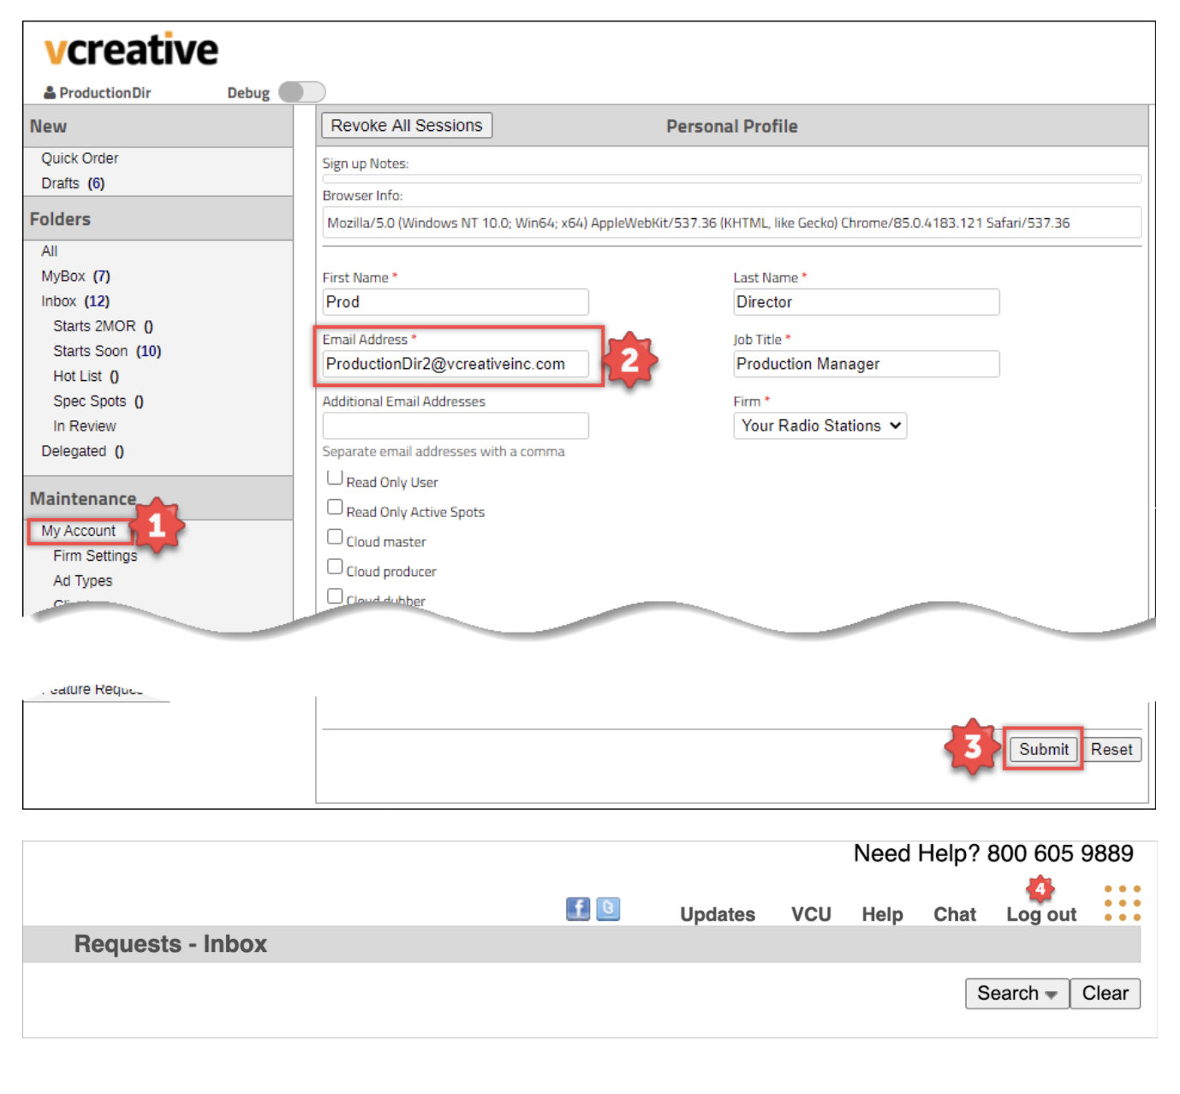Open the Firm dropdown

(x=819, y=425)
